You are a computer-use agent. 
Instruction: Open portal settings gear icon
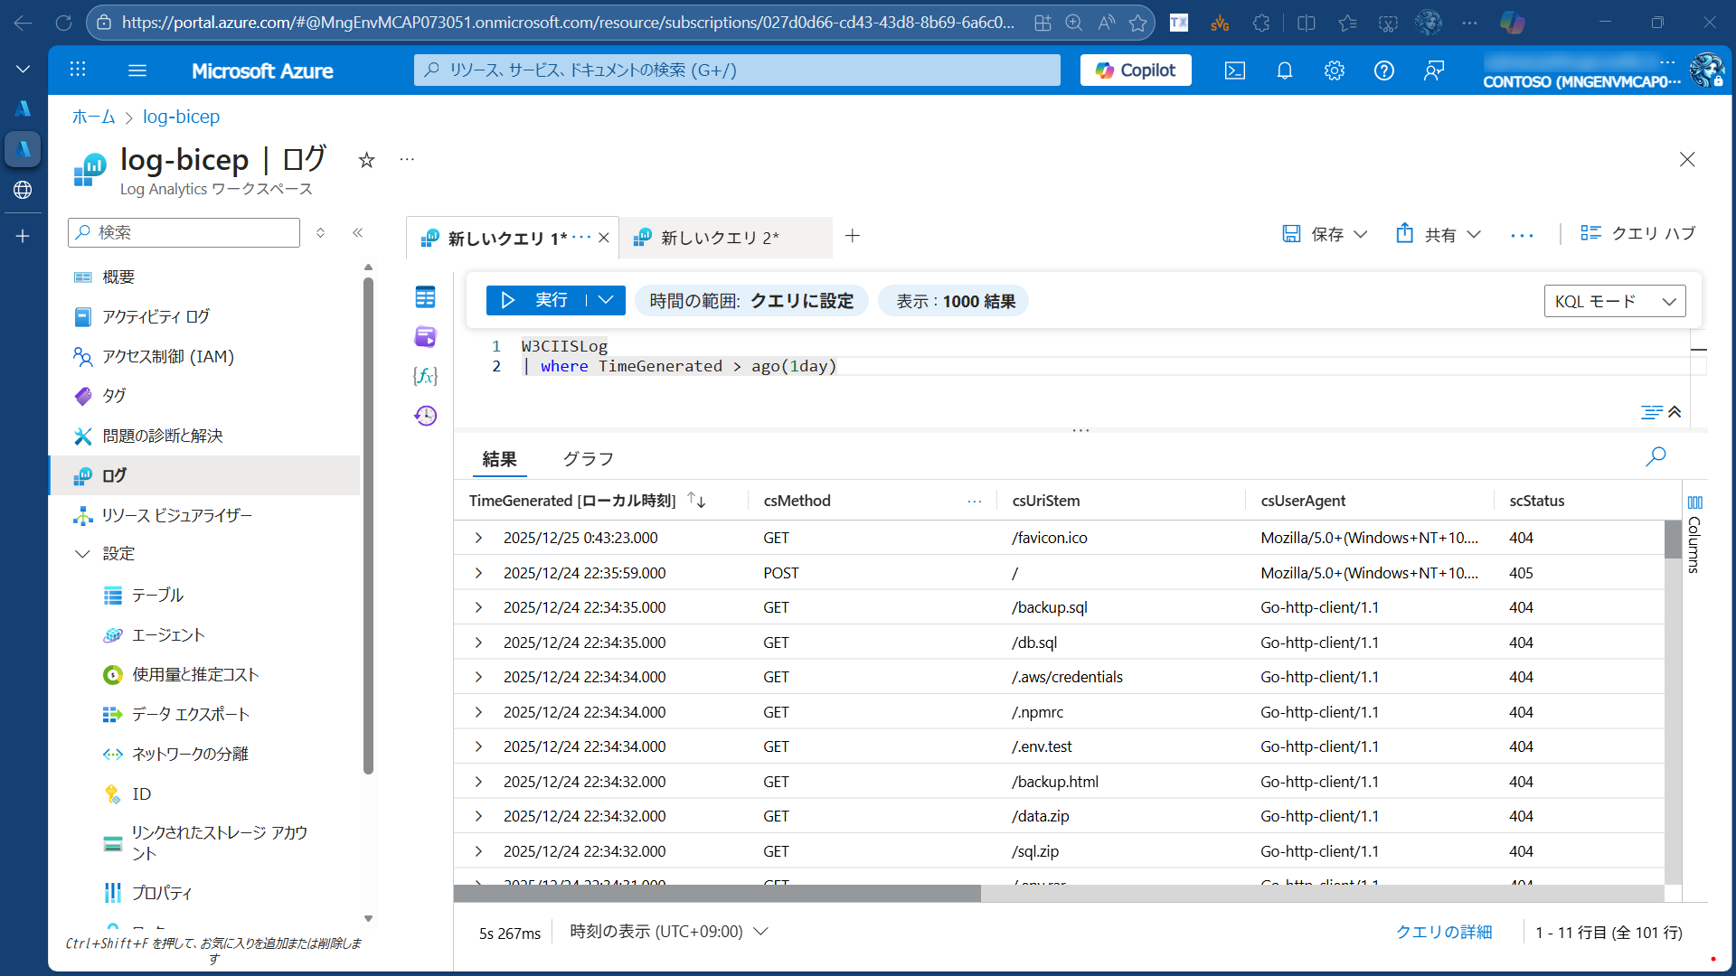[1334, 70]
